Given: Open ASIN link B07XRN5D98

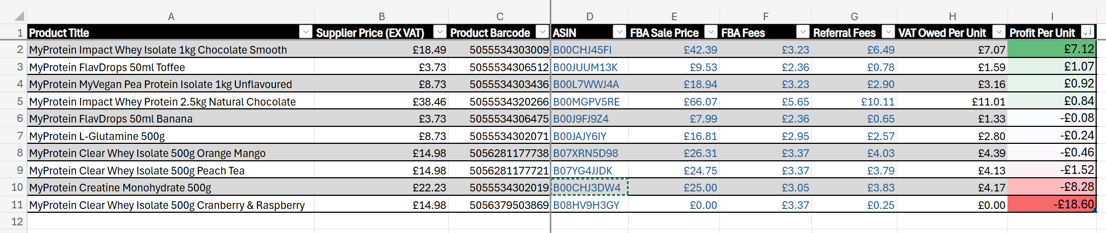Looking at the screenshot, I should coord(585,153).
